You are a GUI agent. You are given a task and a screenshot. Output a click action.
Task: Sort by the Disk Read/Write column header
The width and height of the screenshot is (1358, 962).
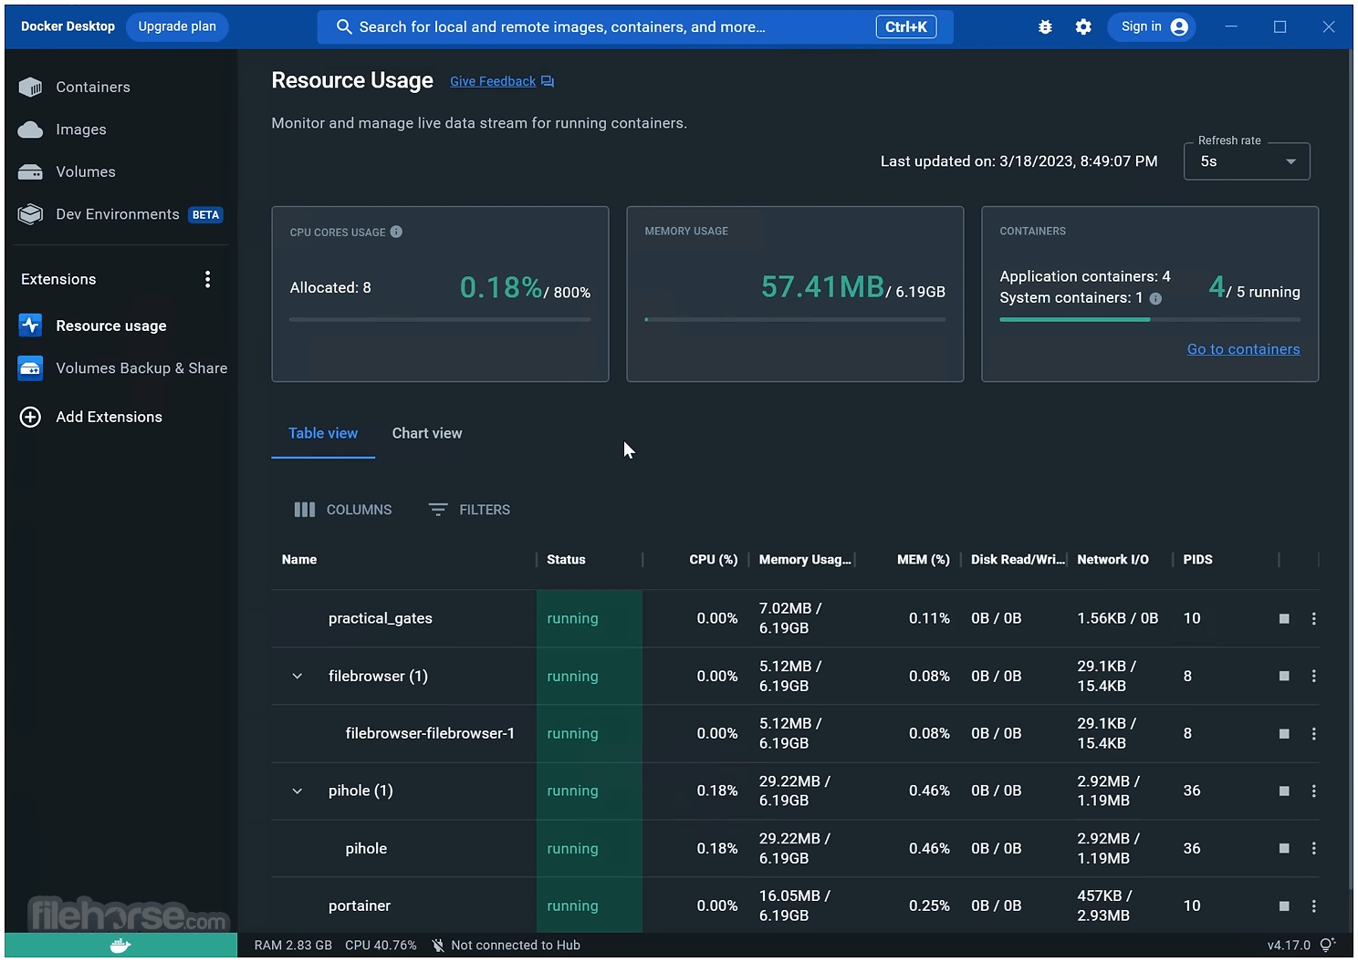1018,560
